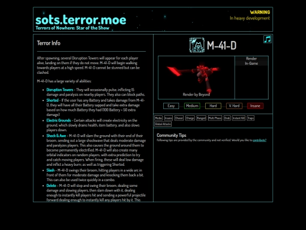Click the Charge tag

[190, 118]
